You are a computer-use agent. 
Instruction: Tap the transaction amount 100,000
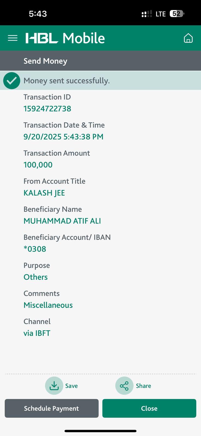(38, 165)
